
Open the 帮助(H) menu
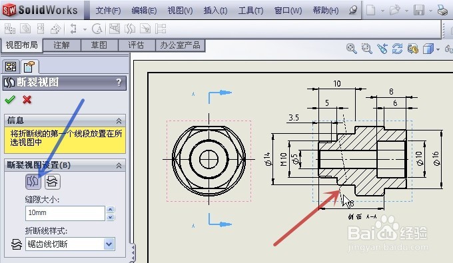point(326,11)
